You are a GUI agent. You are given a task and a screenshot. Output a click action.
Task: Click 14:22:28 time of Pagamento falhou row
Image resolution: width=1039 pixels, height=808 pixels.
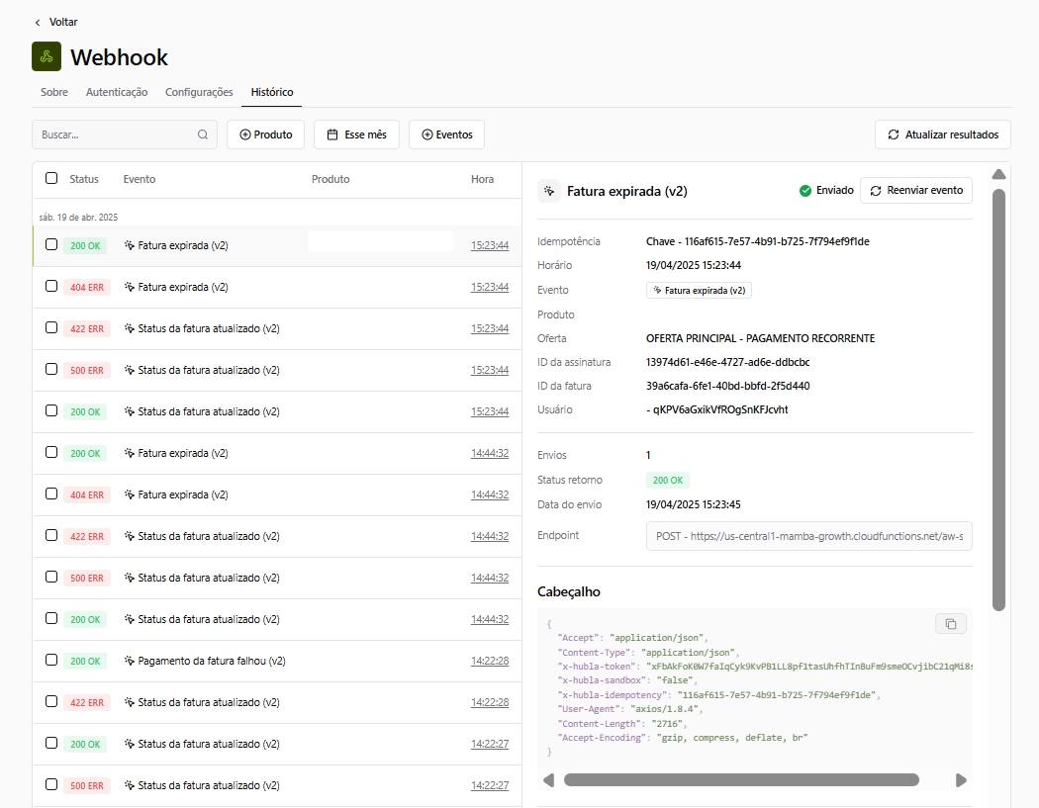[490, 661]
